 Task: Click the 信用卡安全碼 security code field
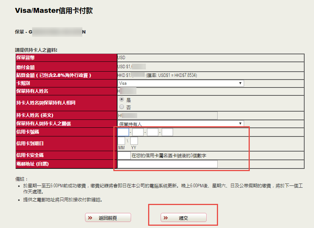point(124,155)
